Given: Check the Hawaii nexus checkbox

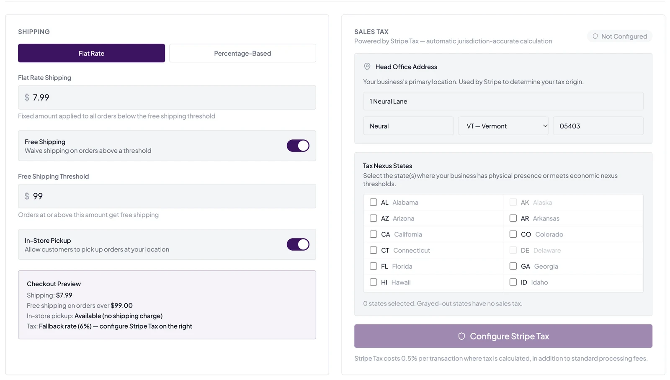Looking at the screenshot, I should tap(374, 282).
